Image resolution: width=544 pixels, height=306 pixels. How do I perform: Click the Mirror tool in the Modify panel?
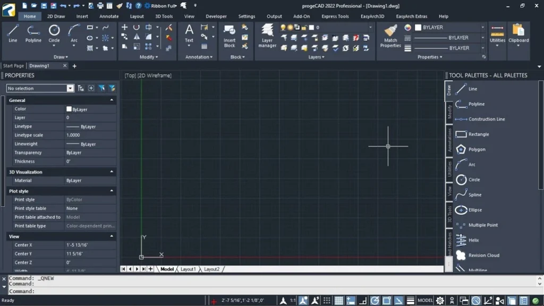coord(137,37)
